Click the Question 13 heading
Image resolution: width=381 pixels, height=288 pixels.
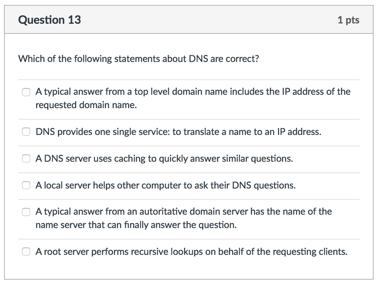tap(49, 20)
